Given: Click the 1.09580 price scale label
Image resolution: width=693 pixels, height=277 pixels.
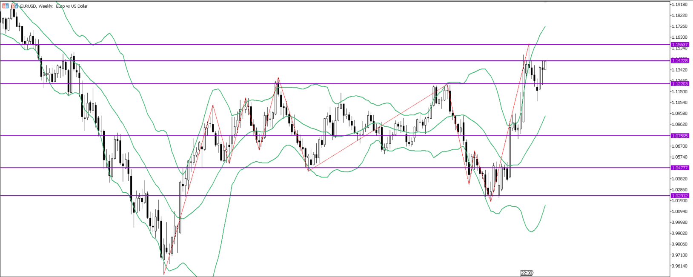Looking at the screenshot, I should tap(679, 114).
